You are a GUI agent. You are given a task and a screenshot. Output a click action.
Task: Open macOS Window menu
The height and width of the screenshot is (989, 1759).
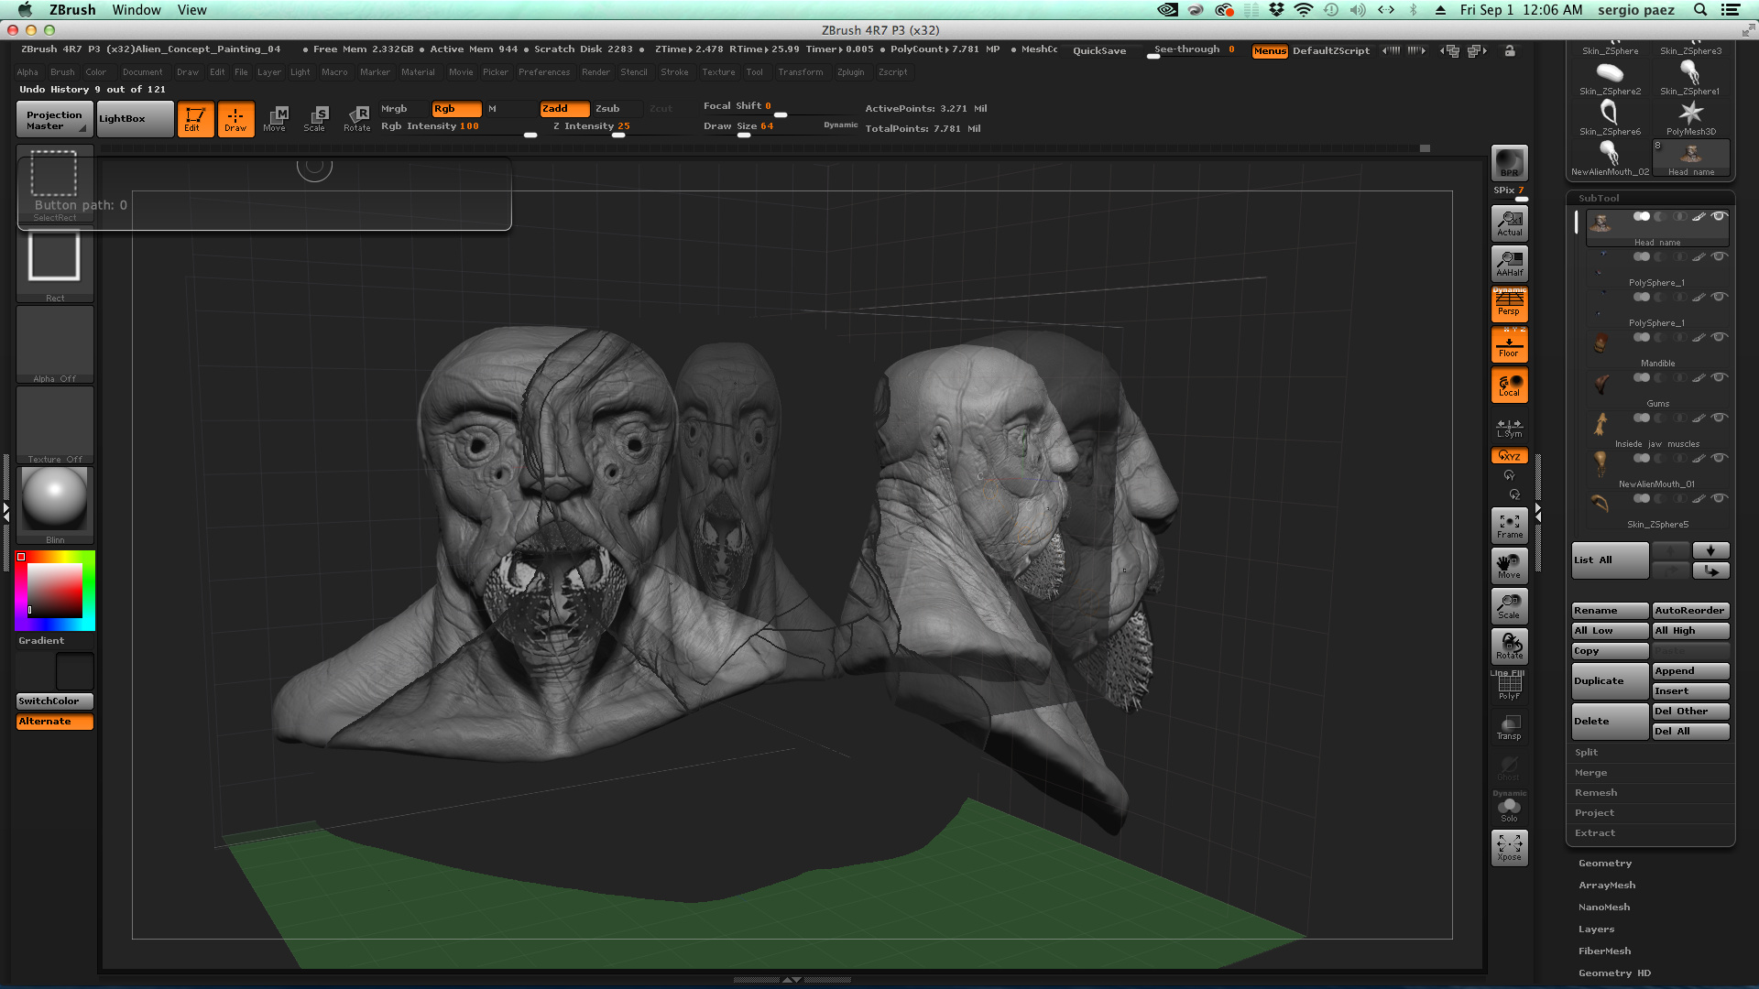137,10
